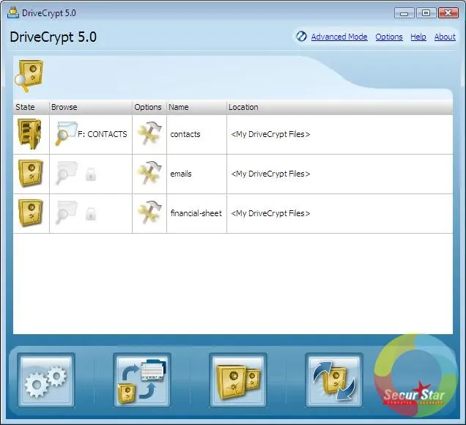The image size is (466, 425).
Task: Select the emails container name
Action: click(x=181, y=174)
